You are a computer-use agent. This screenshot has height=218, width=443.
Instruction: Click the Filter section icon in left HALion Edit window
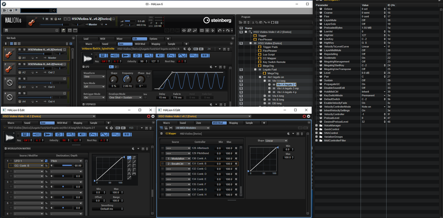tap(71, 134)
